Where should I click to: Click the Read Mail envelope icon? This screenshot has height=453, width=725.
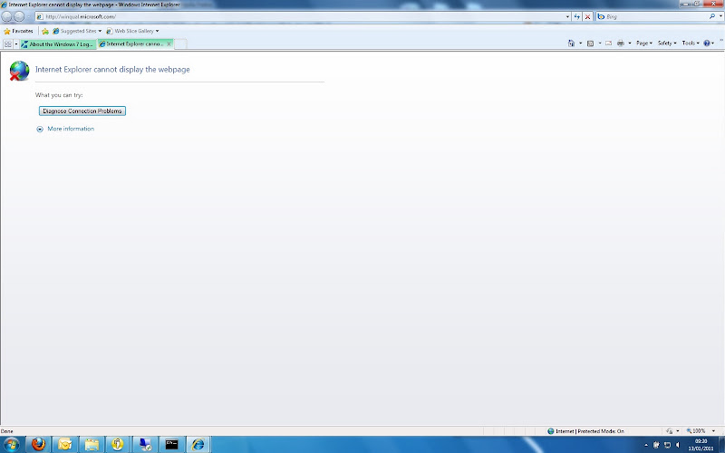point(608,43)
